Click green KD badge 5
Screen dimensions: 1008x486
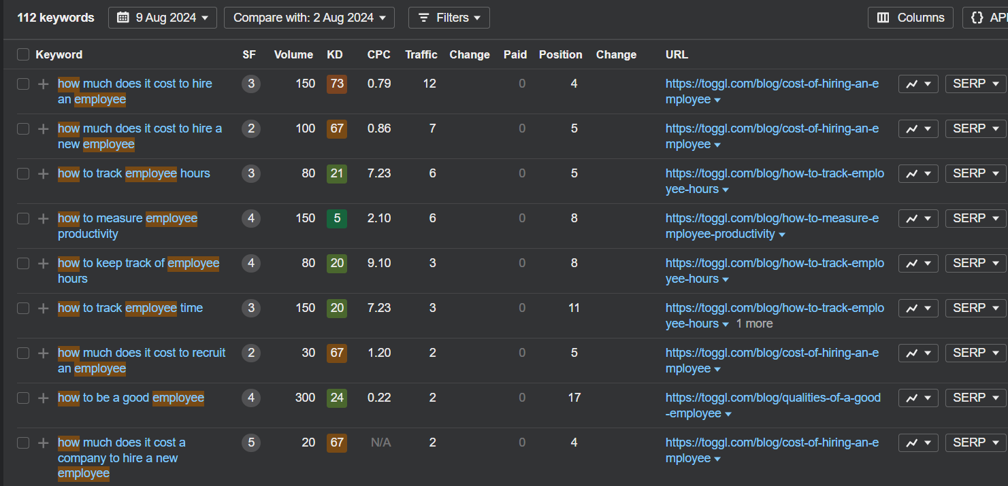pyautogui.click(x=336, y=218)
